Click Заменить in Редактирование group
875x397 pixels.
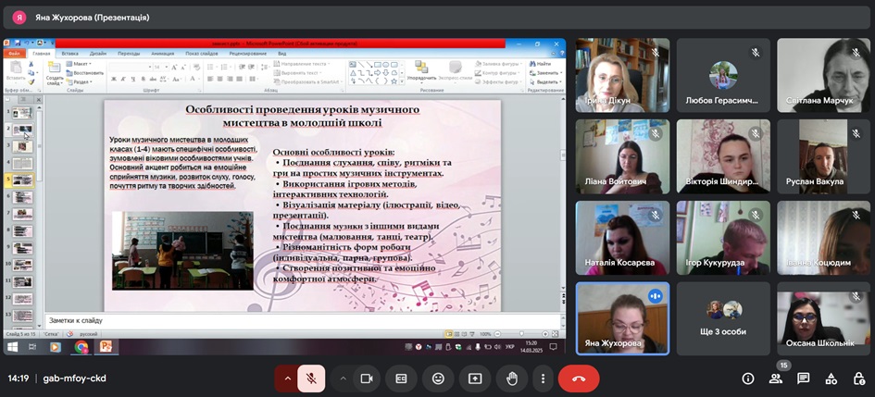point(544,72)
